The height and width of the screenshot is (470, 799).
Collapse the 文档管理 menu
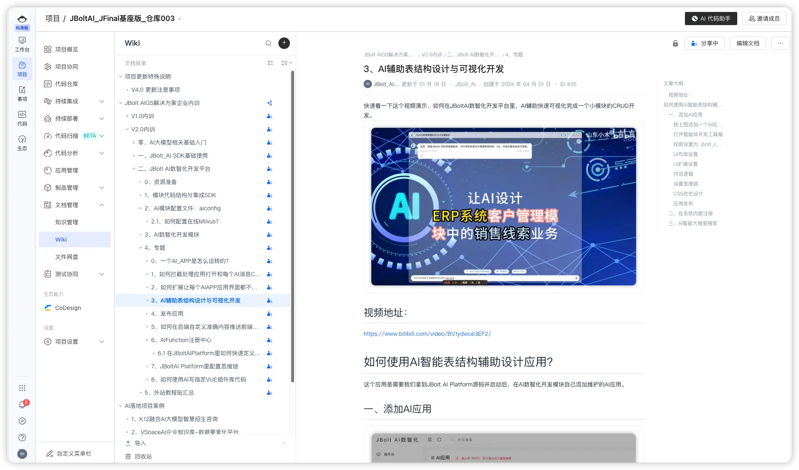tap(102, 205)
